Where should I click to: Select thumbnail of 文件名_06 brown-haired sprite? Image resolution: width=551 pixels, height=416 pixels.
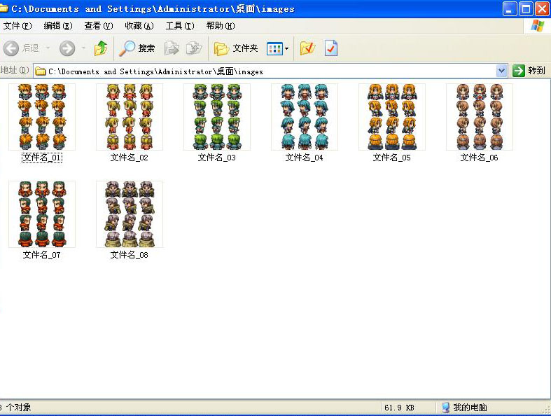(480, 117)
